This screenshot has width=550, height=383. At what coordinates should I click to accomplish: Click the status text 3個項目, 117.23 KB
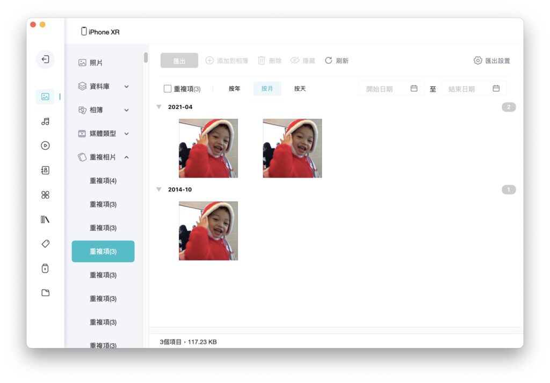pos(189,342)
